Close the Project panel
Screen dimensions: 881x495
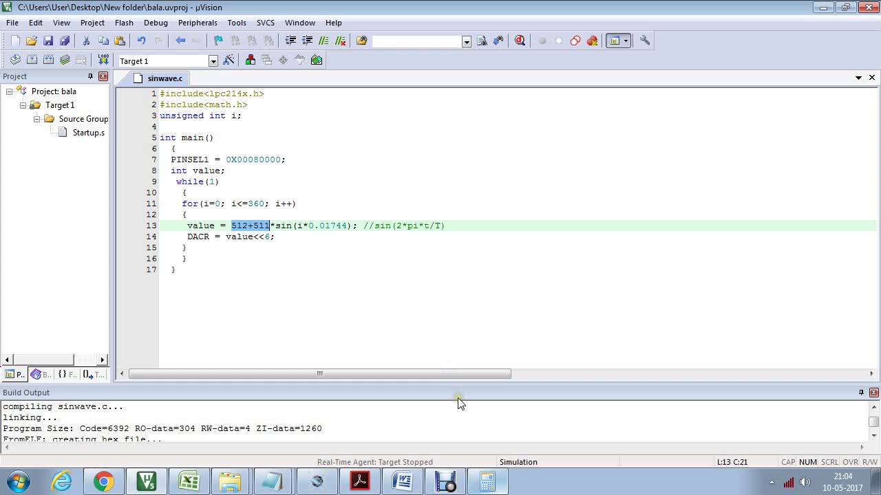103,76
